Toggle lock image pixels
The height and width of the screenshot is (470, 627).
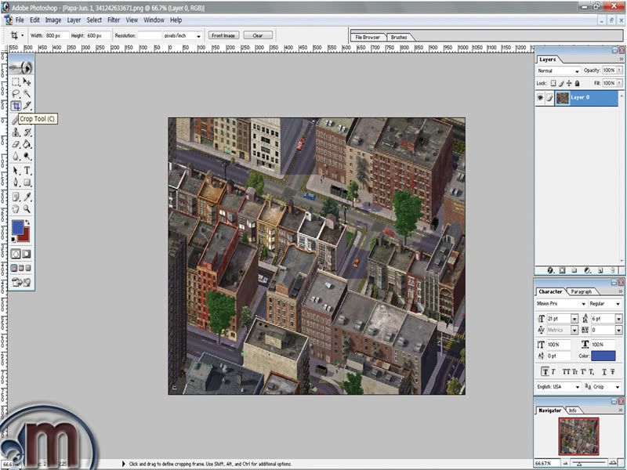click(x=561, y=83)
